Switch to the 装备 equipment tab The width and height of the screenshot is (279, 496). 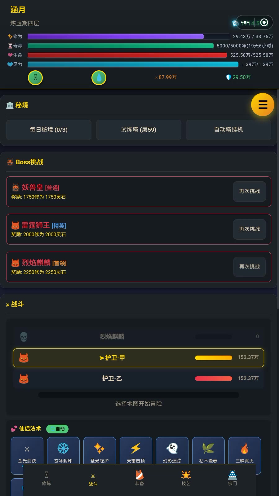(139, 478)
